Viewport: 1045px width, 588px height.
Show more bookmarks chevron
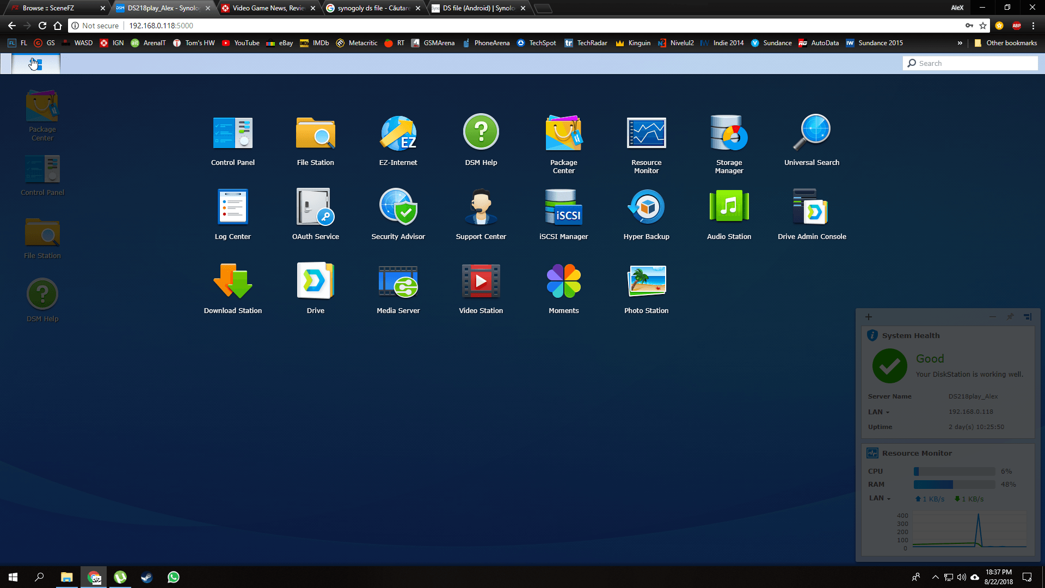960,43
